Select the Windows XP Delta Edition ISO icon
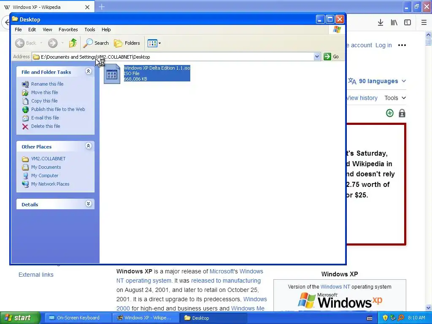Screen dimensions: 432x324 (112, 74)
